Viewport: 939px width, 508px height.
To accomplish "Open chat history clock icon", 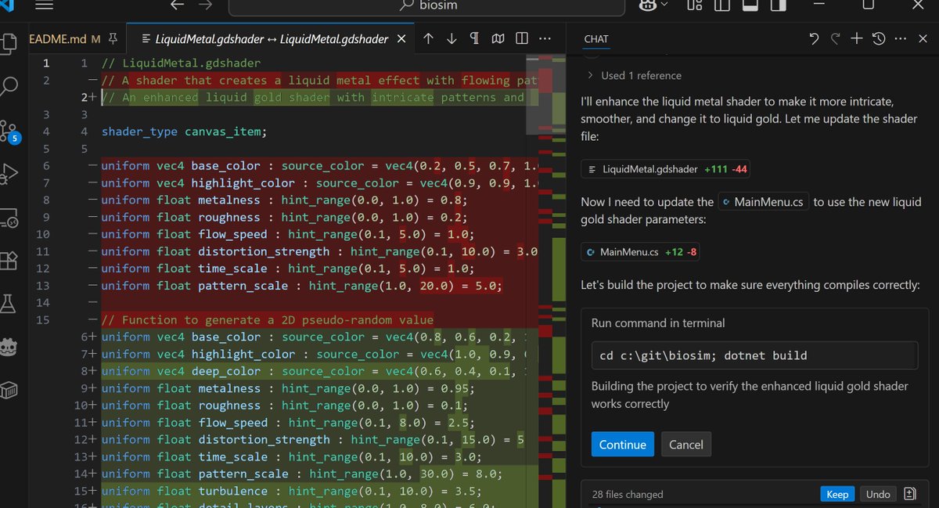I will coord(876,38).
